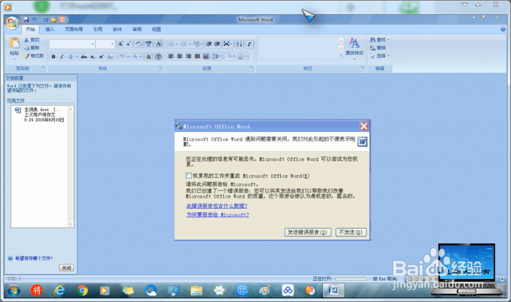Open the font name dropdown
The height and width of the screenshot is (302, 511).
(92, 44)
